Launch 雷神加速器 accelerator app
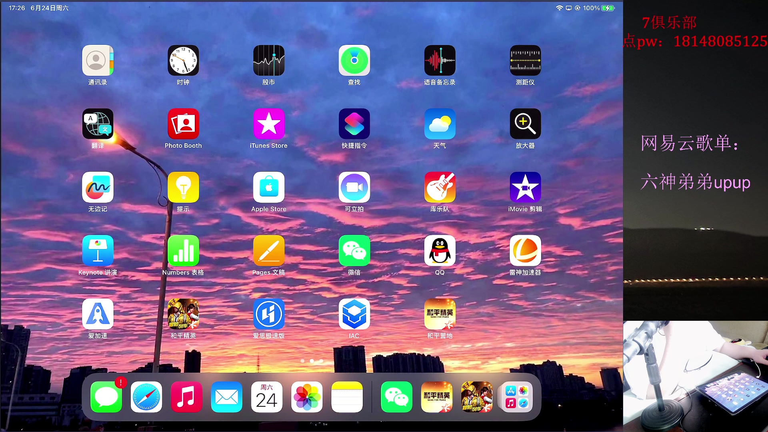The height and width of the screenshot is (432, 768). pyautogui.click(x=525, y=251)
